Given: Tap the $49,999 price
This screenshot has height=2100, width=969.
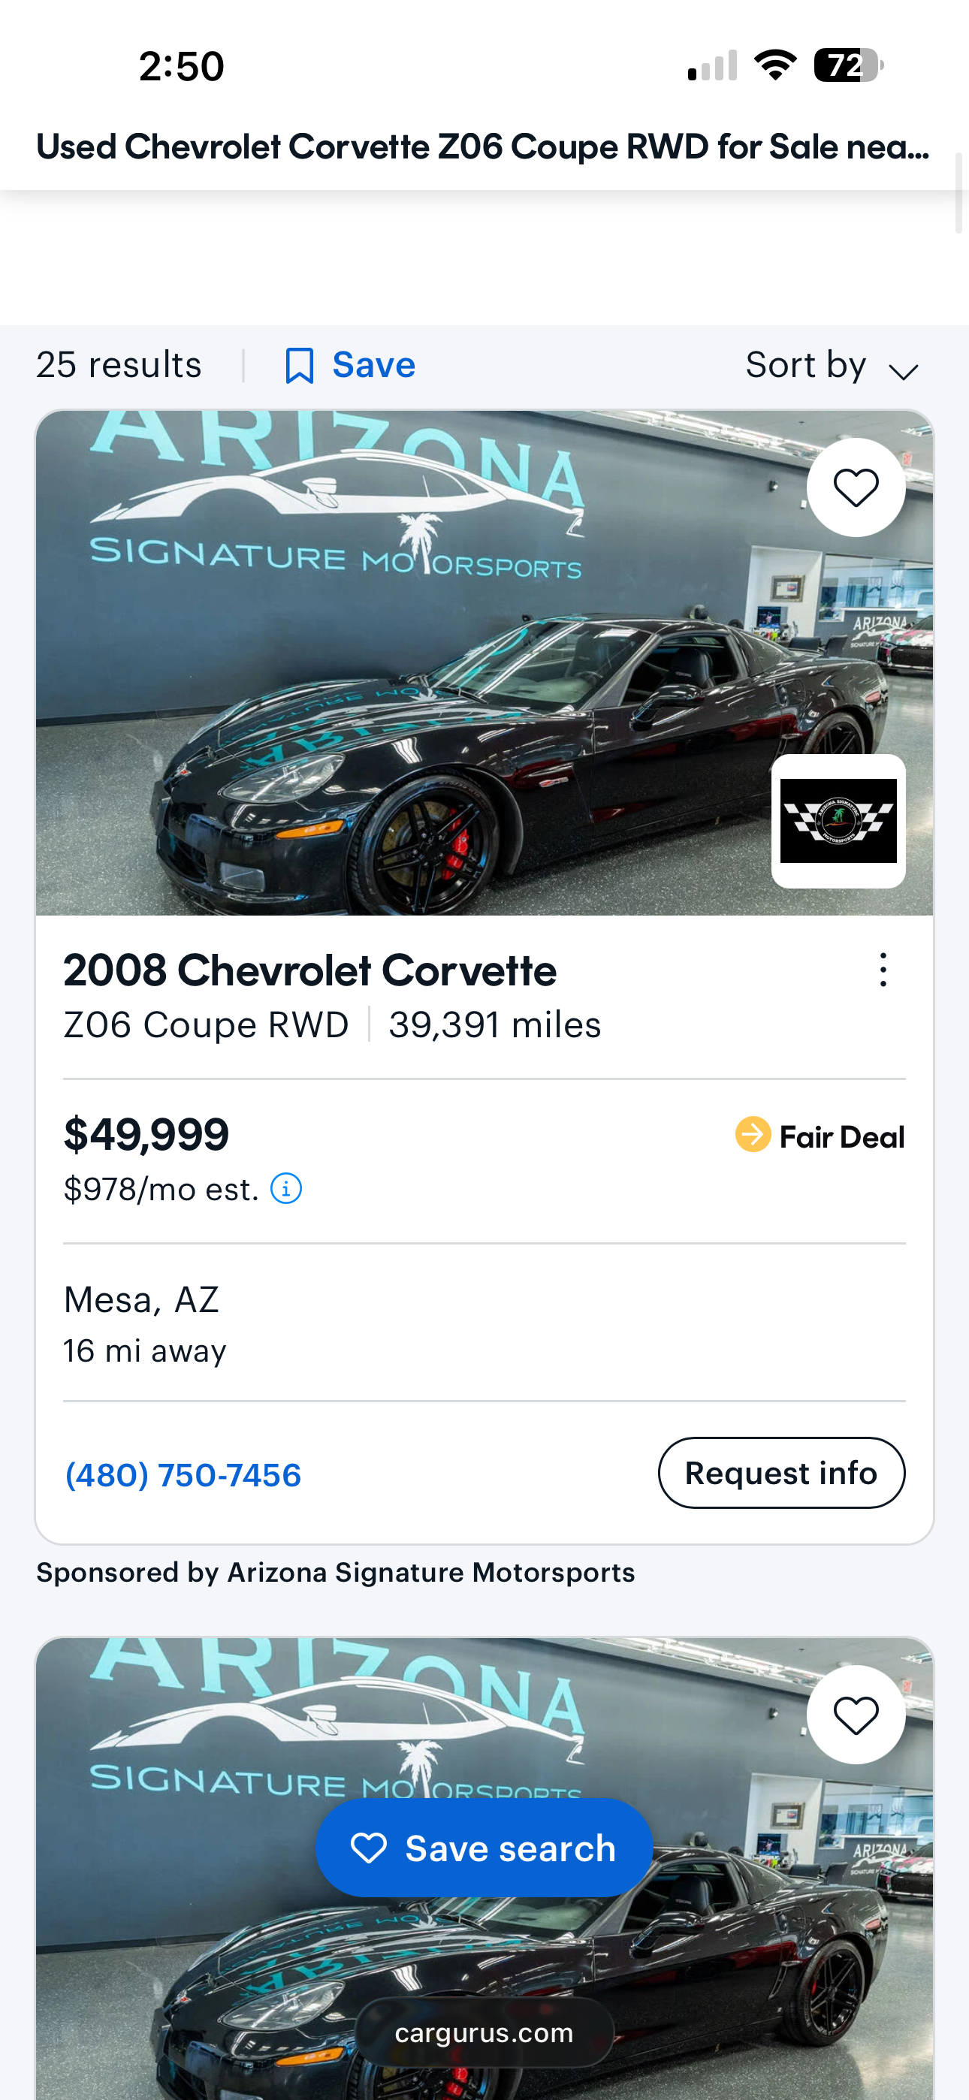Looking at the screenshot, I should (x=146, y=1135).
